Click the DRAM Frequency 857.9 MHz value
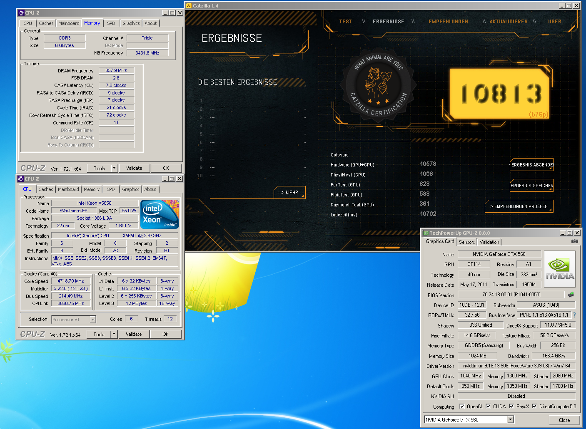This screenshot has width=586, height=429. 116,70
